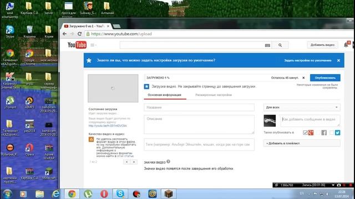
Task: Open YouTube notifications bell
Action: click(x=346, y=45)
